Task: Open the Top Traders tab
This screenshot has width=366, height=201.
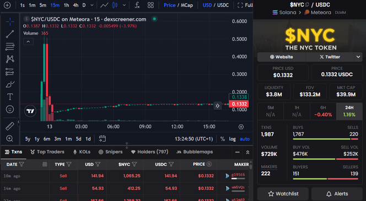Action: click(47, 152)
